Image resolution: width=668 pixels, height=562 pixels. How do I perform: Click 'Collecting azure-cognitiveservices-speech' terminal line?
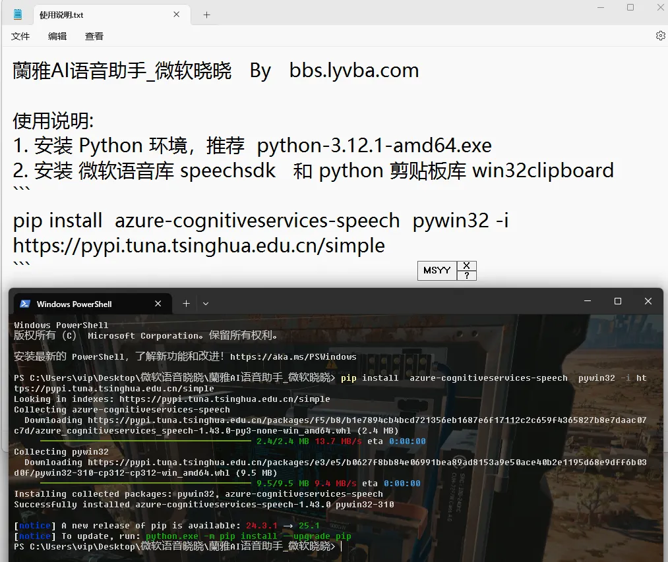coord(122,410)
